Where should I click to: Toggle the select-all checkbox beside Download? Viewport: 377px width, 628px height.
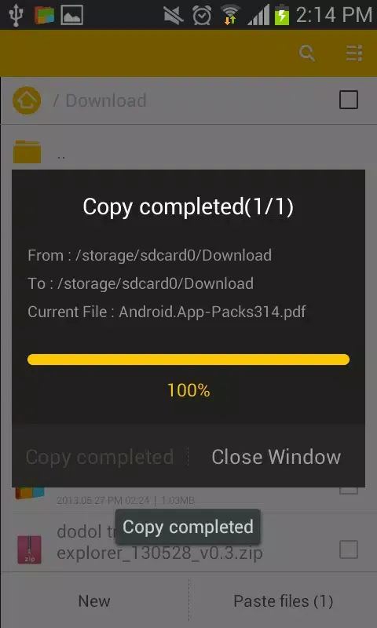(x=349, y=100)
